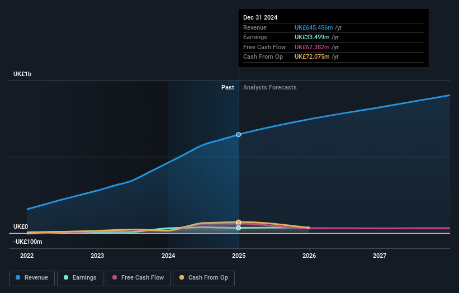This screenshot has height=293, width=459.
Task: Click the -UK£100m y-axis label
Action: pos(28,242)
